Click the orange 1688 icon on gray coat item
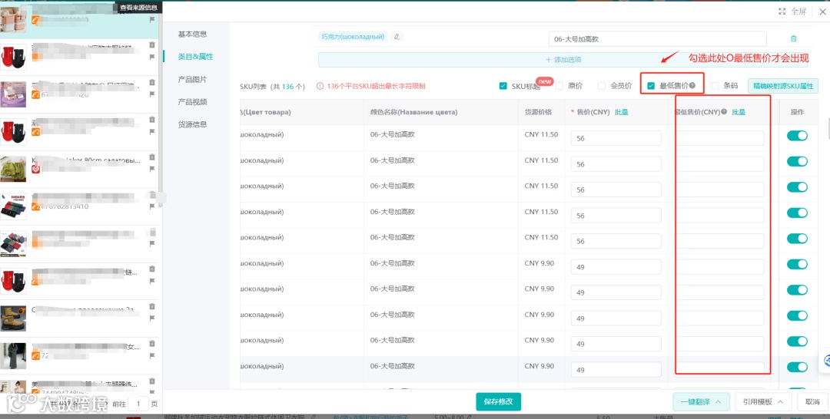This screenshot has height=419, width=830. [x=36, y=355]
